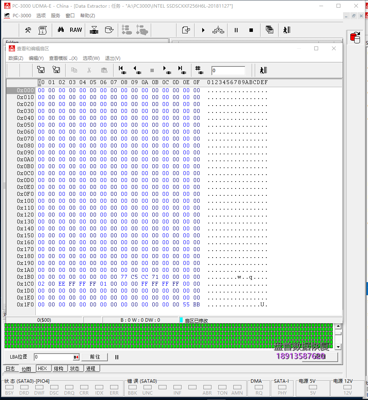Open the 选项(W) menu in sector editor
Image resolution: width=368 pixels, height=400 pixels.
click(x=91, y=58)
